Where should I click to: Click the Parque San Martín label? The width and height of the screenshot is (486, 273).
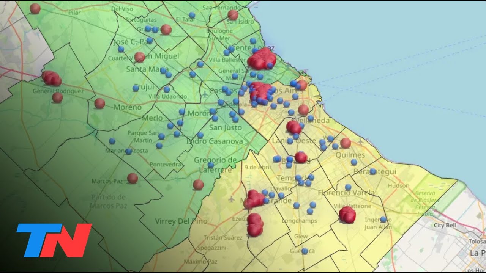pyautogui.click(x=143, y=137)
